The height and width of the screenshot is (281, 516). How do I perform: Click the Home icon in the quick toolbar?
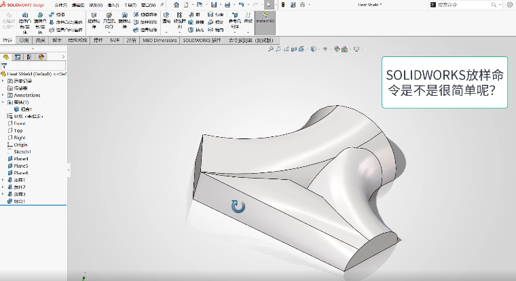coord(177,5)
